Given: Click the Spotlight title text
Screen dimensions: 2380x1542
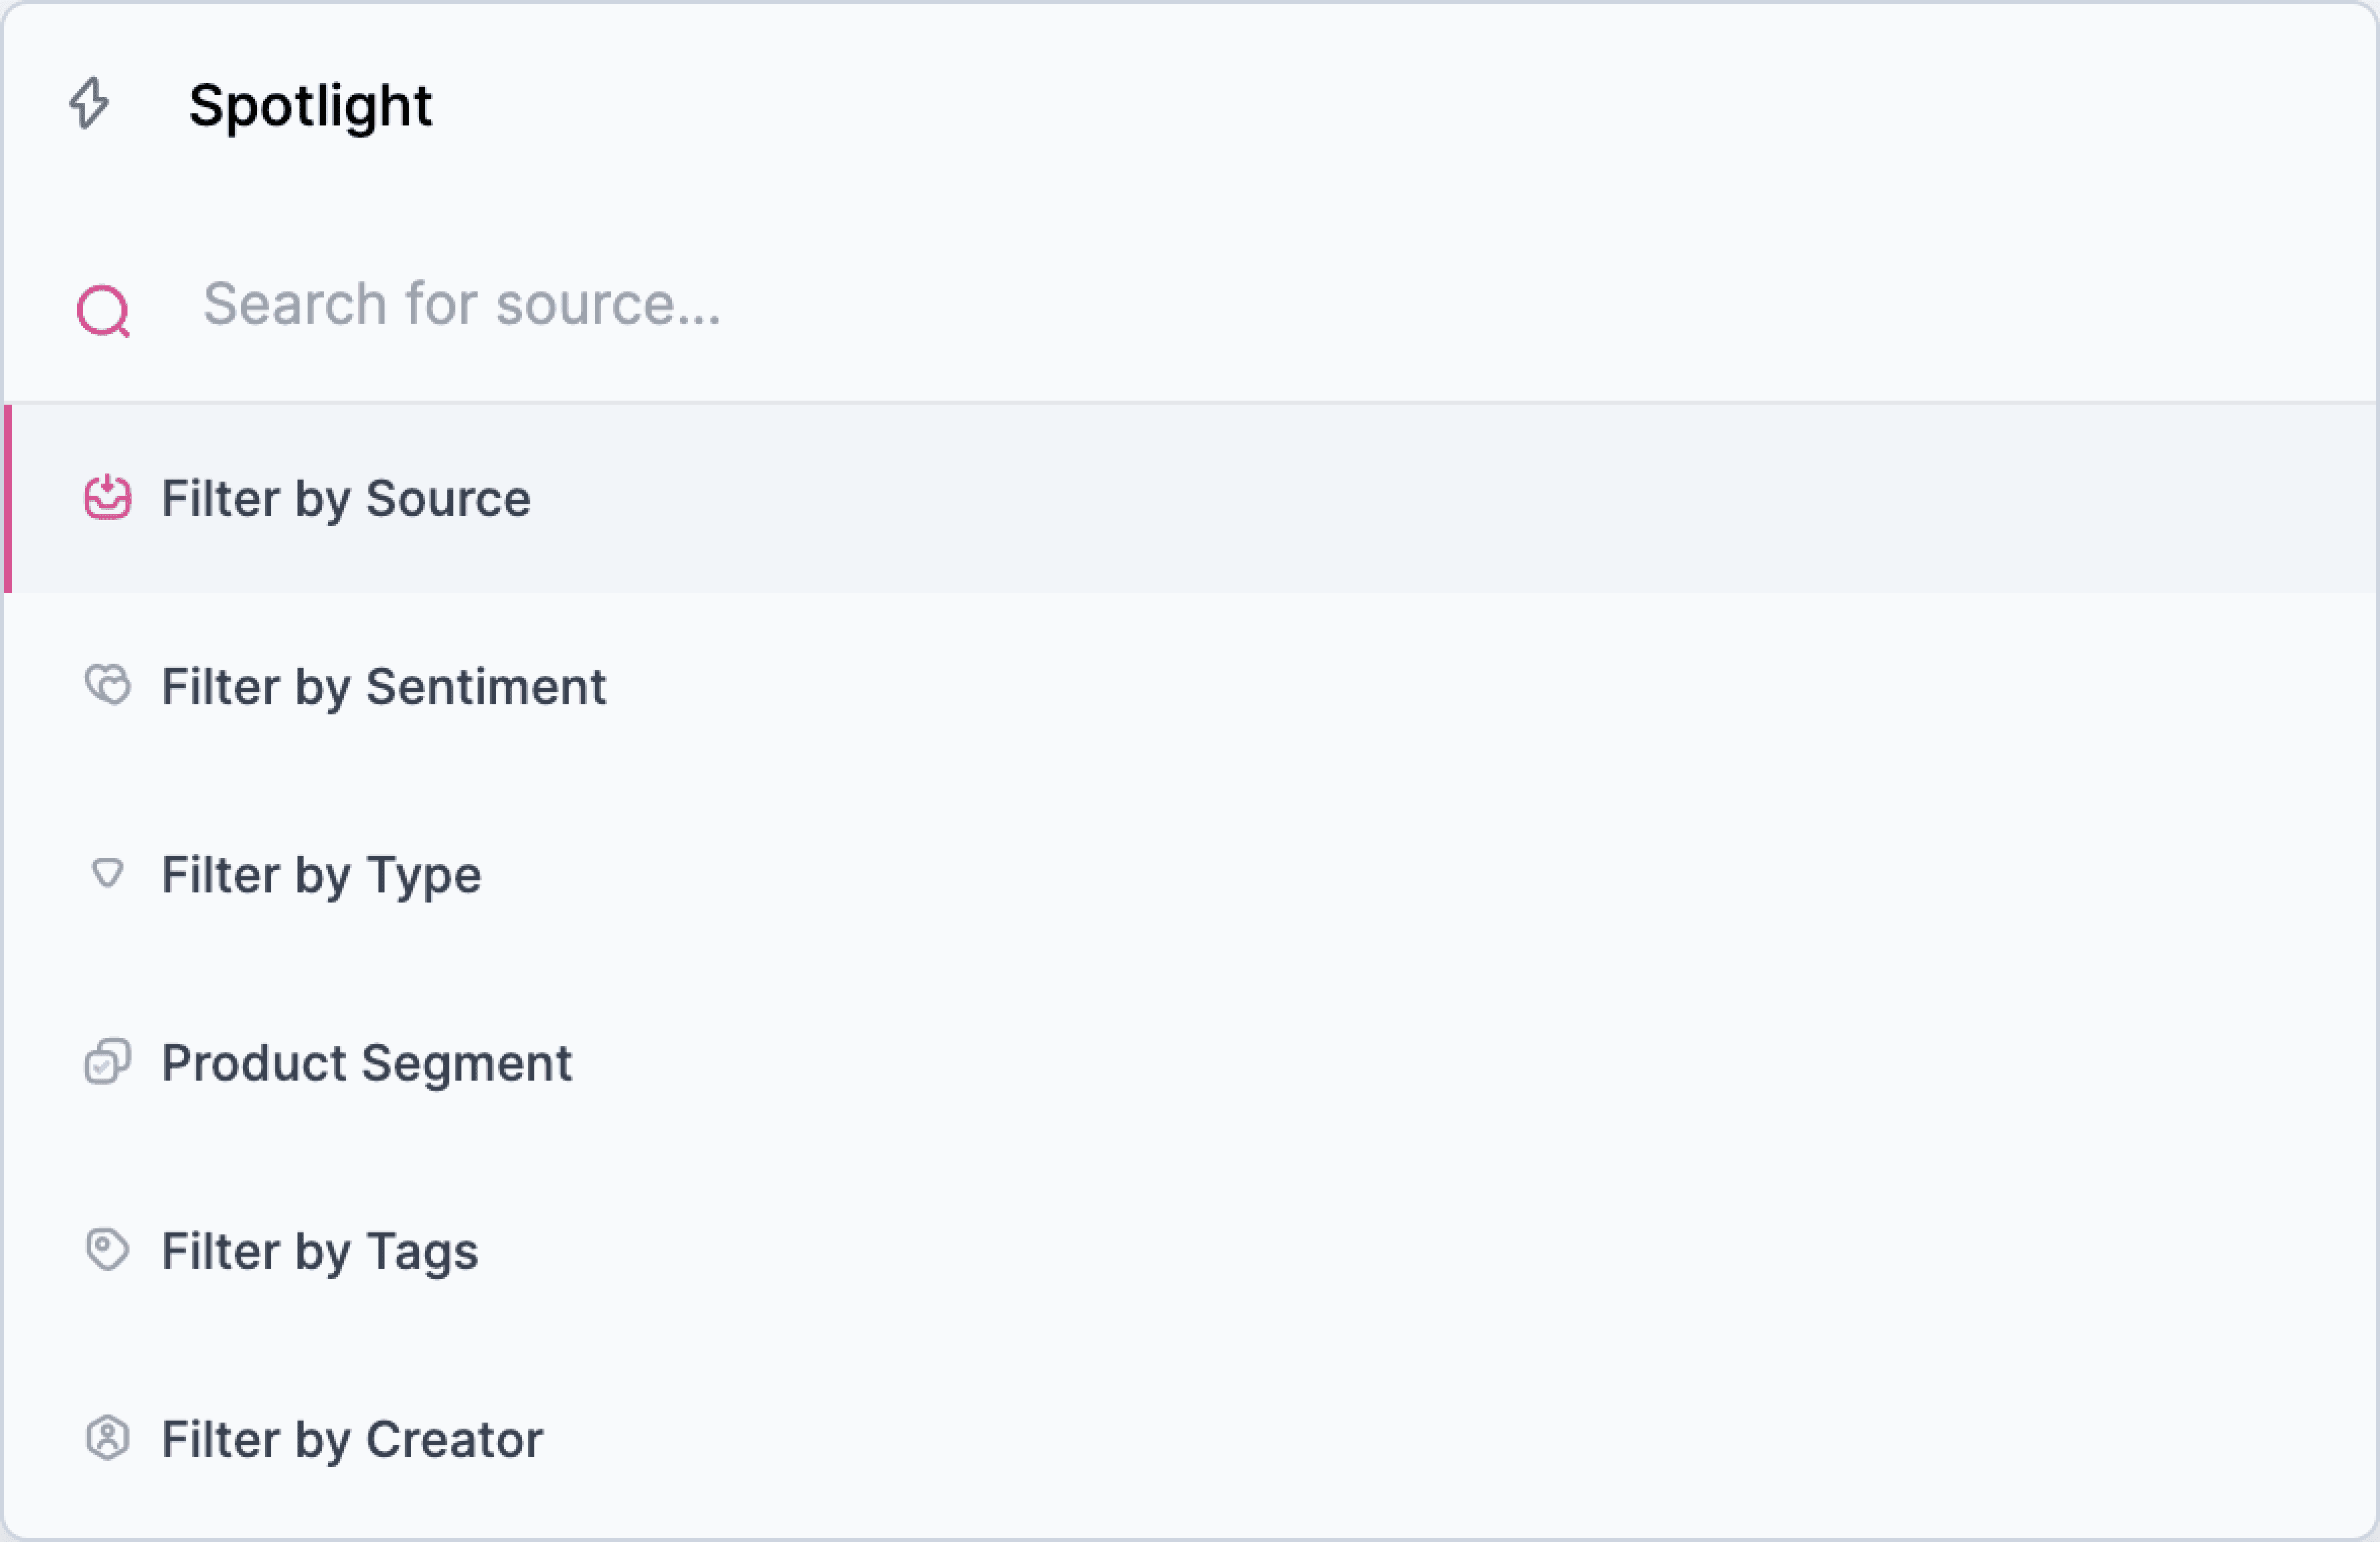Looking at the screenshot, I should [x=311, y=106].
